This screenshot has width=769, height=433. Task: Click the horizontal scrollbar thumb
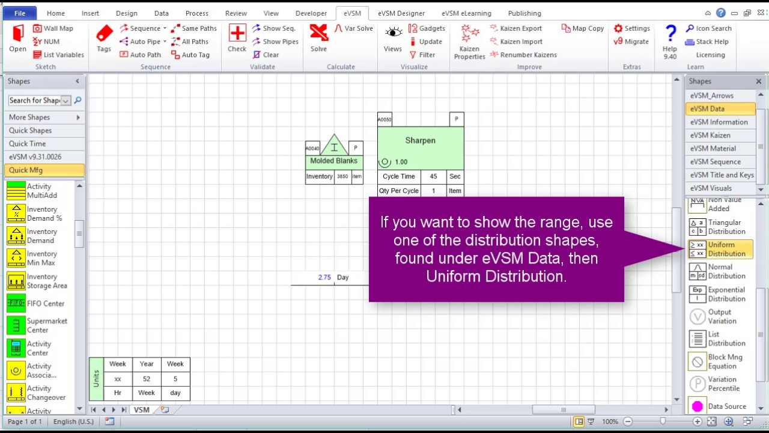point(564,410)
